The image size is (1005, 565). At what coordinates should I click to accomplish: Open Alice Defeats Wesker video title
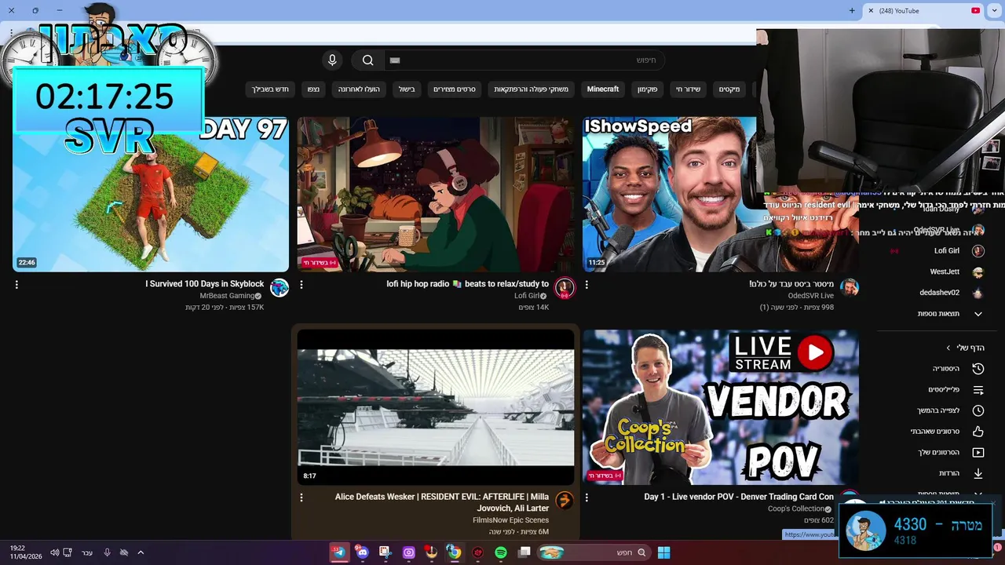[442, 502]
